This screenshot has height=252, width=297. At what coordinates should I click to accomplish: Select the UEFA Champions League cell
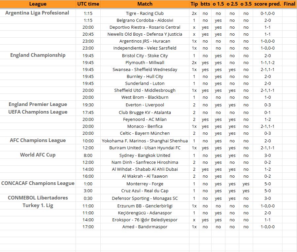click(x=38, y=112)
